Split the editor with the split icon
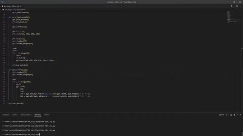 [x=237, y=6]
